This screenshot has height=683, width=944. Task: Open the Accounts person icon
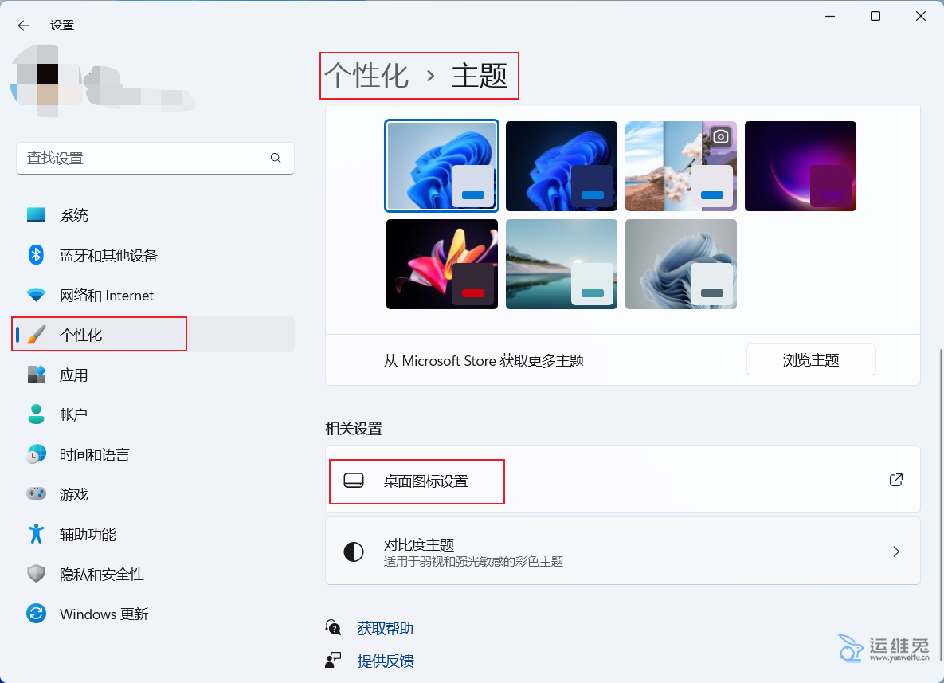37,414
